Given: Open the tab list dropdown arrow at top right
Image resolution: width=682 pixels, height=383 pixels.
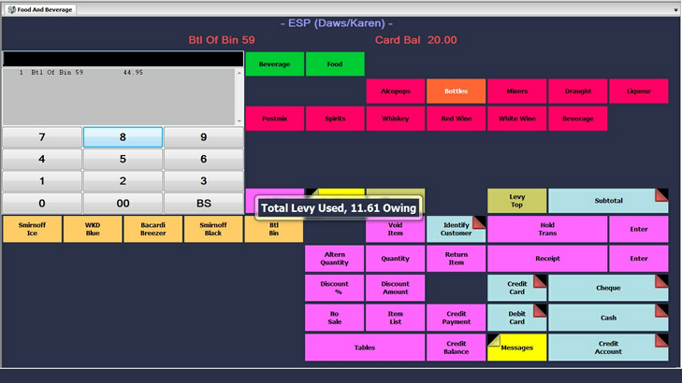Looking at the screenshot, I should [675, 10].
